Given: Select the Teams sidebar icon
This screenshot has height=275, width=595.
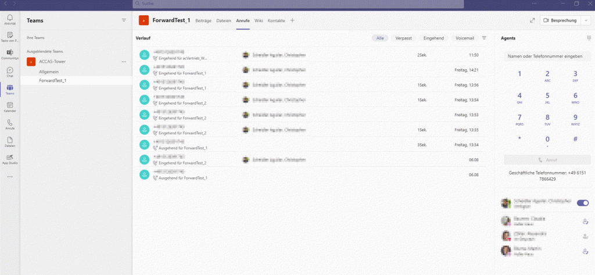Looking at the screenshot, I should point(10,88).
